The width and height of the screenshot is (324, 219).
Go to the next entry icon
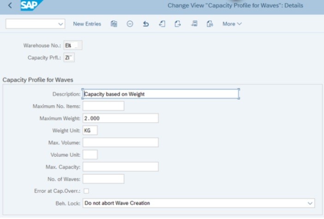pos(178,24)
